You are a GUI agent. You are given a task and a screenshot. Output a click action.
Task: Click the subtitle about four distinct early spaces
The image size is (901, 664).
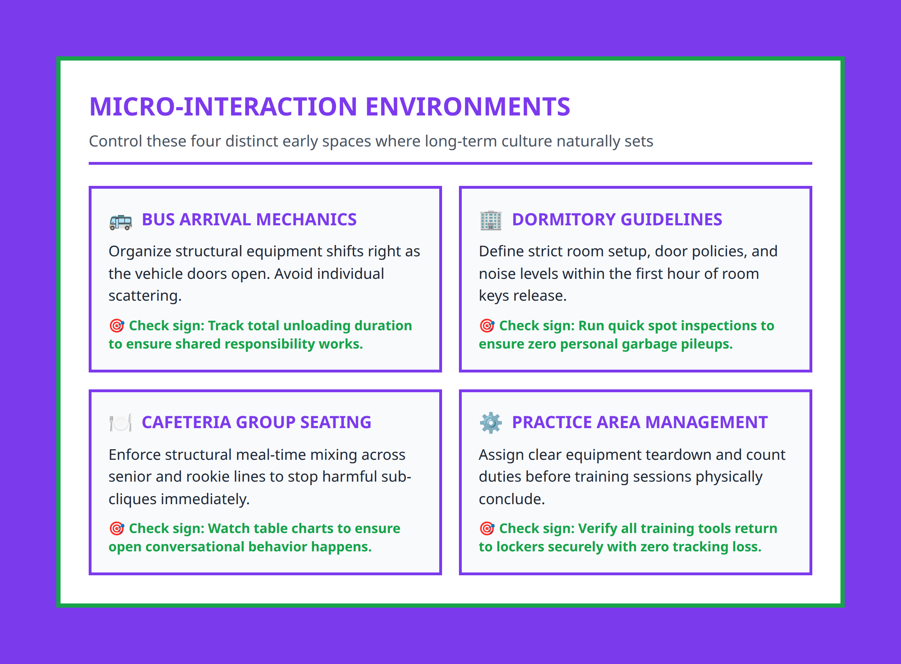click(x=371, y=142)
